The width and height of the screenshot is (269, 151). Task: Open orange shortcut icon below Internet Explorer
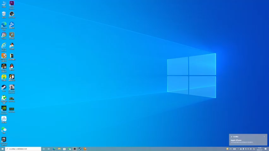[4, 57]
